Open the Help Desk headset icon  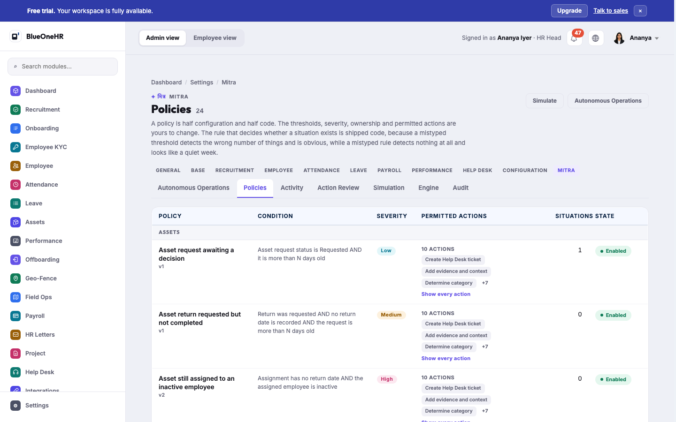(x=15, y=372)
